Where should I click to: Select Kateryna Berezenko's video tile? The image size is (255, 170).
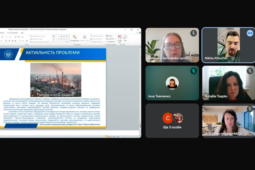172,45
